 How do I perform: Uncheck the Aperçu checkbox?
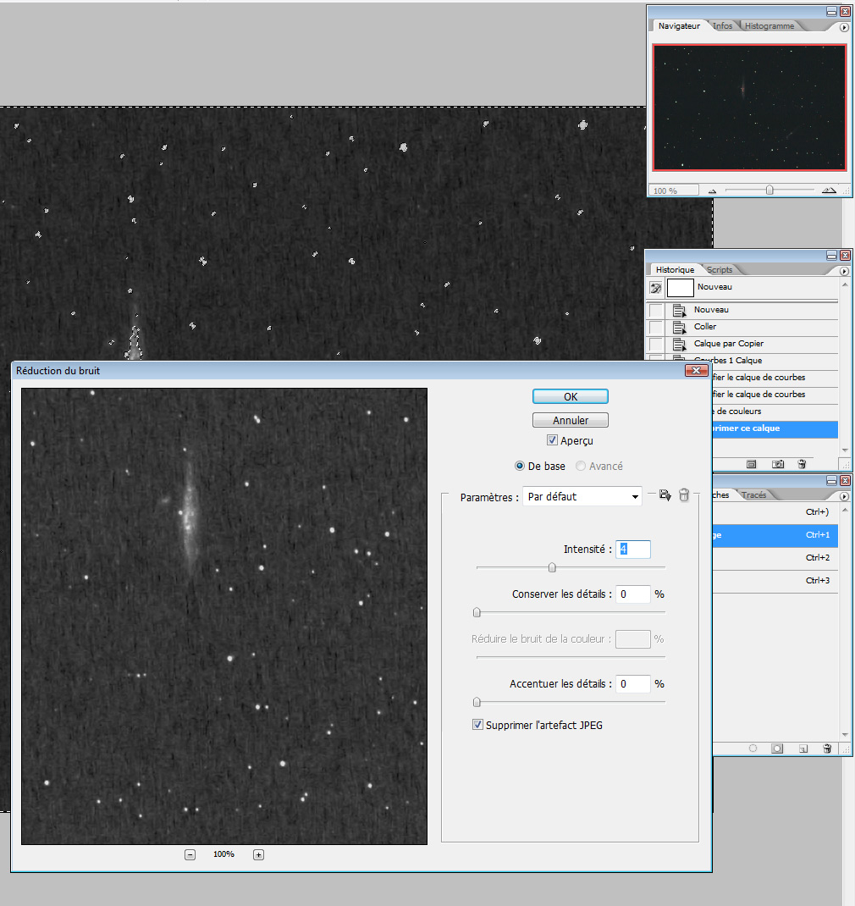[552, 440]
